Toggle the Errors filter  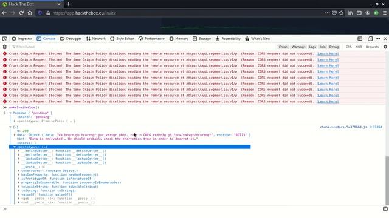tap(283, 47)
